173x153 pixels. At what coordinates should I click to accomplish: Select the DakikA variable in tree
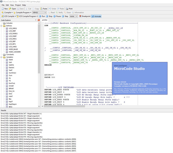point(11,68)
